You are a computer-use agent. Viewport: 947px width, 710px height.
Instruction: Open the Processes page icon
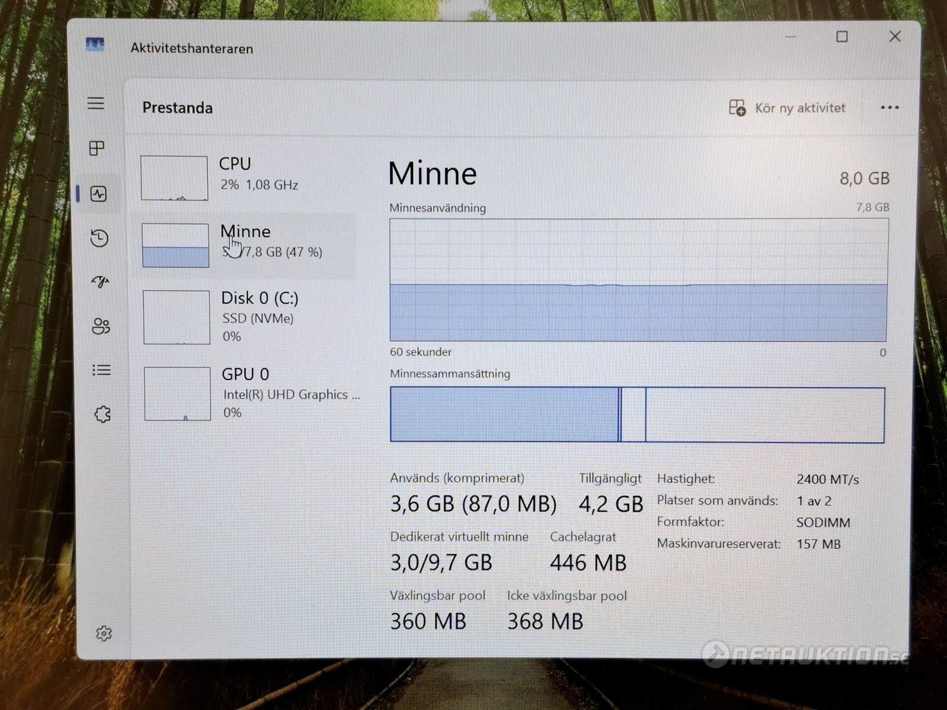point(97,148)
